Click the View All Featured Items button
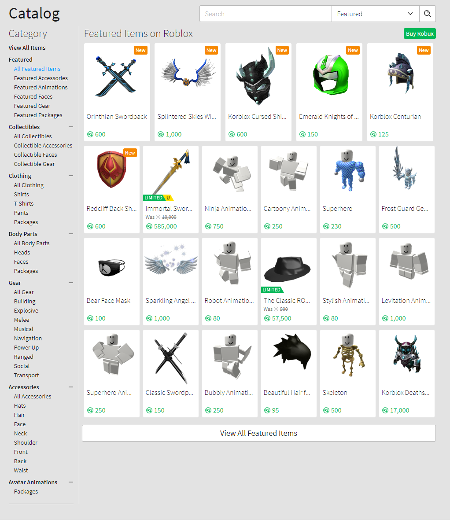Image resolution: width=450 pixels, height=523 pixels. 259,433
